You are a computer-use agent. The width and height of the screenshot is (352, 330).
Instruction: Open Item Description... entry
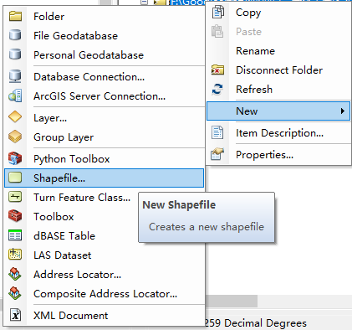pyautogui.click(x=278, y=133)
